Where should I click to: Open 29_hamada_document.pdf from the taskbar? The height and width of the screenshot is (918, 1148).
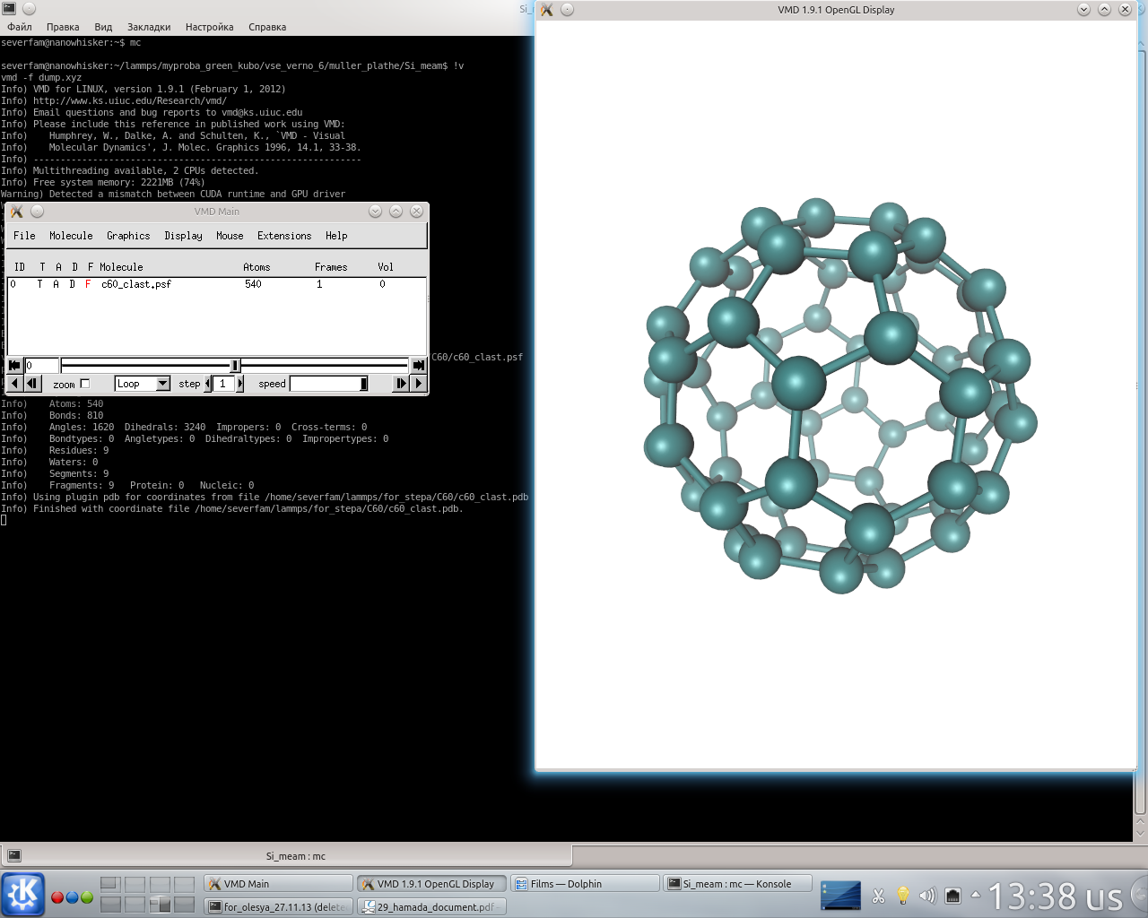point(432,907)
